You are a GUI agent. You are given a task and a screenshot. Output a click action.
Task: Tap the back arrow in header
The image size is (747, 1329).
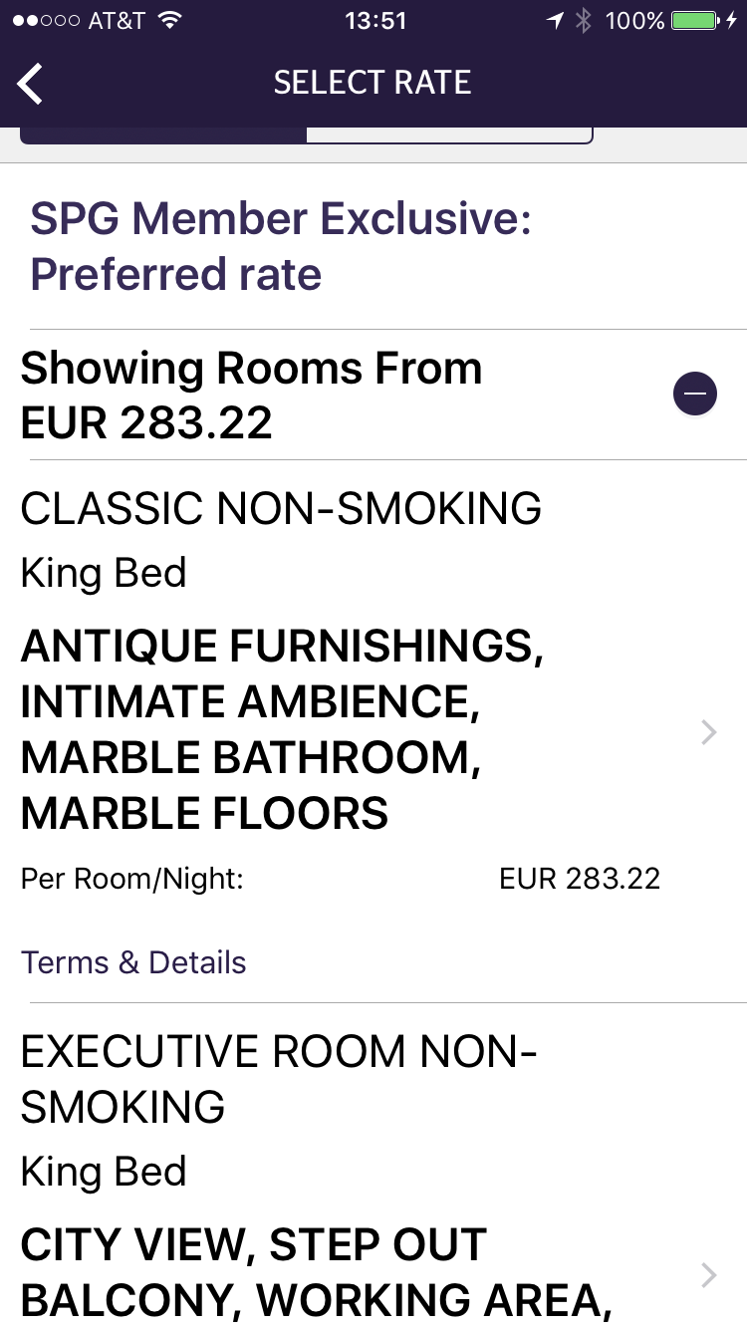tap(30, 83)
